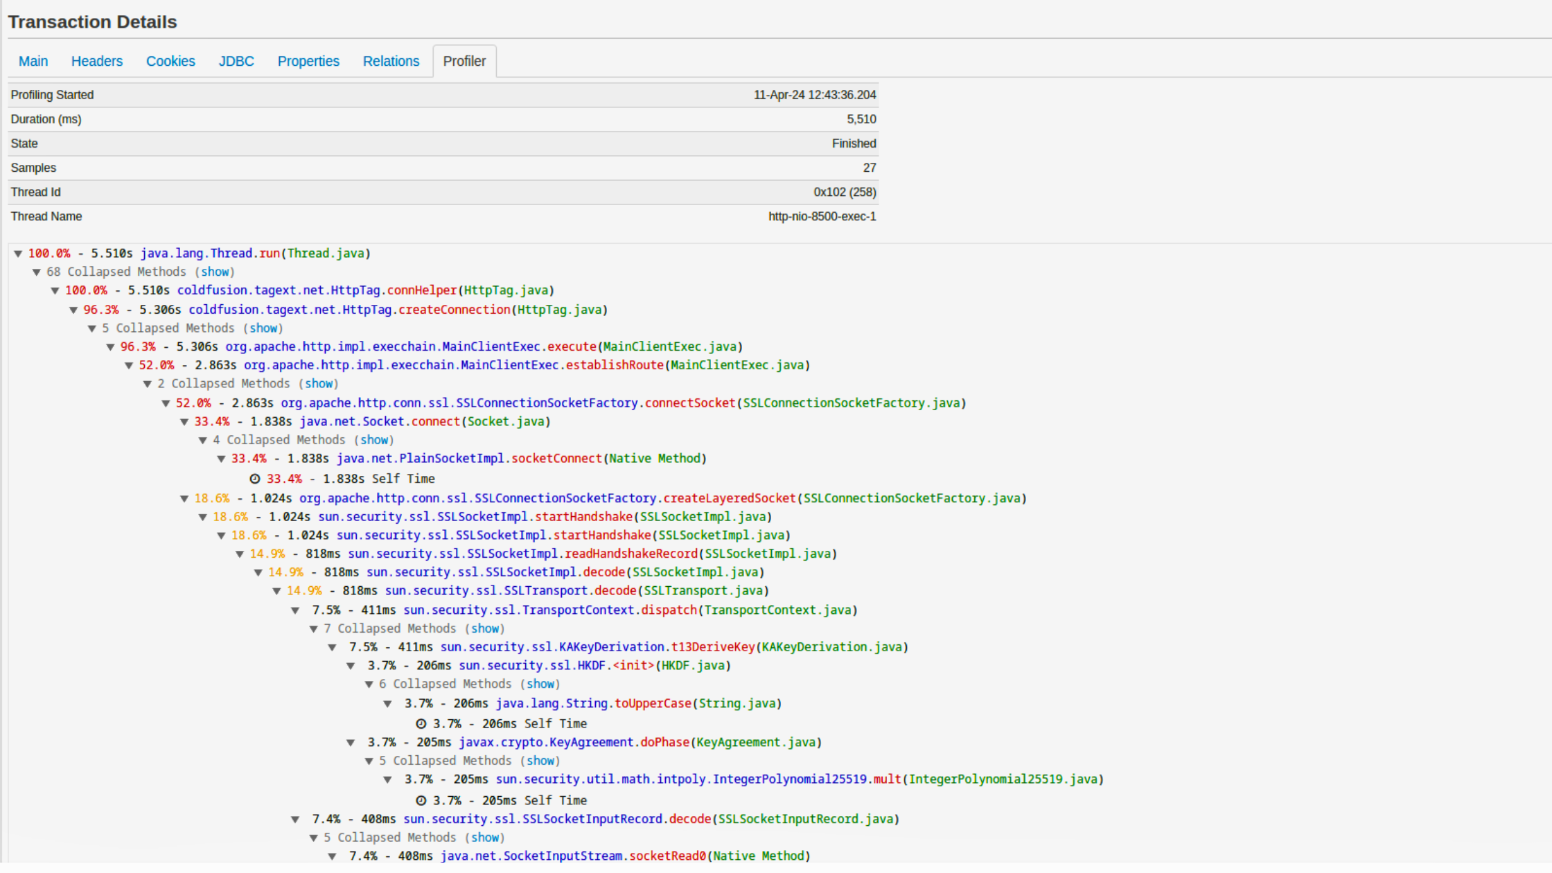Go to the Properties tab
The height and width of the screenshot is (873, 1552).
[x=308, y=61]
